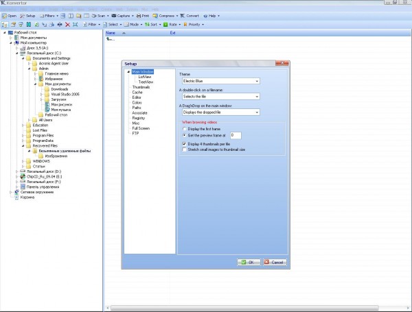Screen dimensions: 412x312
Task: Select Misc in the Setup tree
Action: point(136,123)
